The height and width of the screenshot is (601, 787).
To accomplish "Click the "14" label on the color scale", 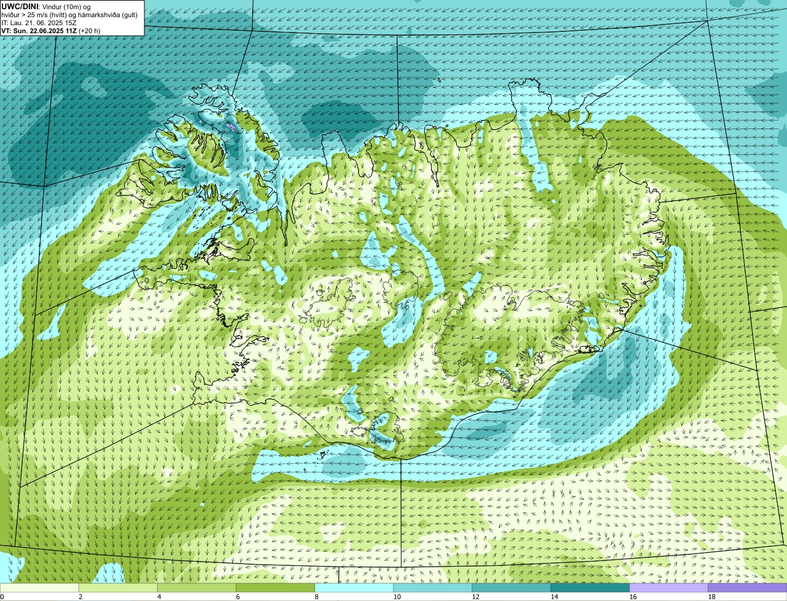I will pos(555,597).
